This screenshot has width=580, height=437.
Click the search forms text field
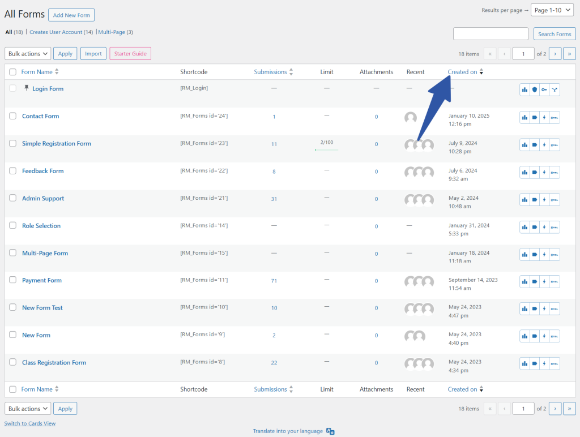point(491,34)
